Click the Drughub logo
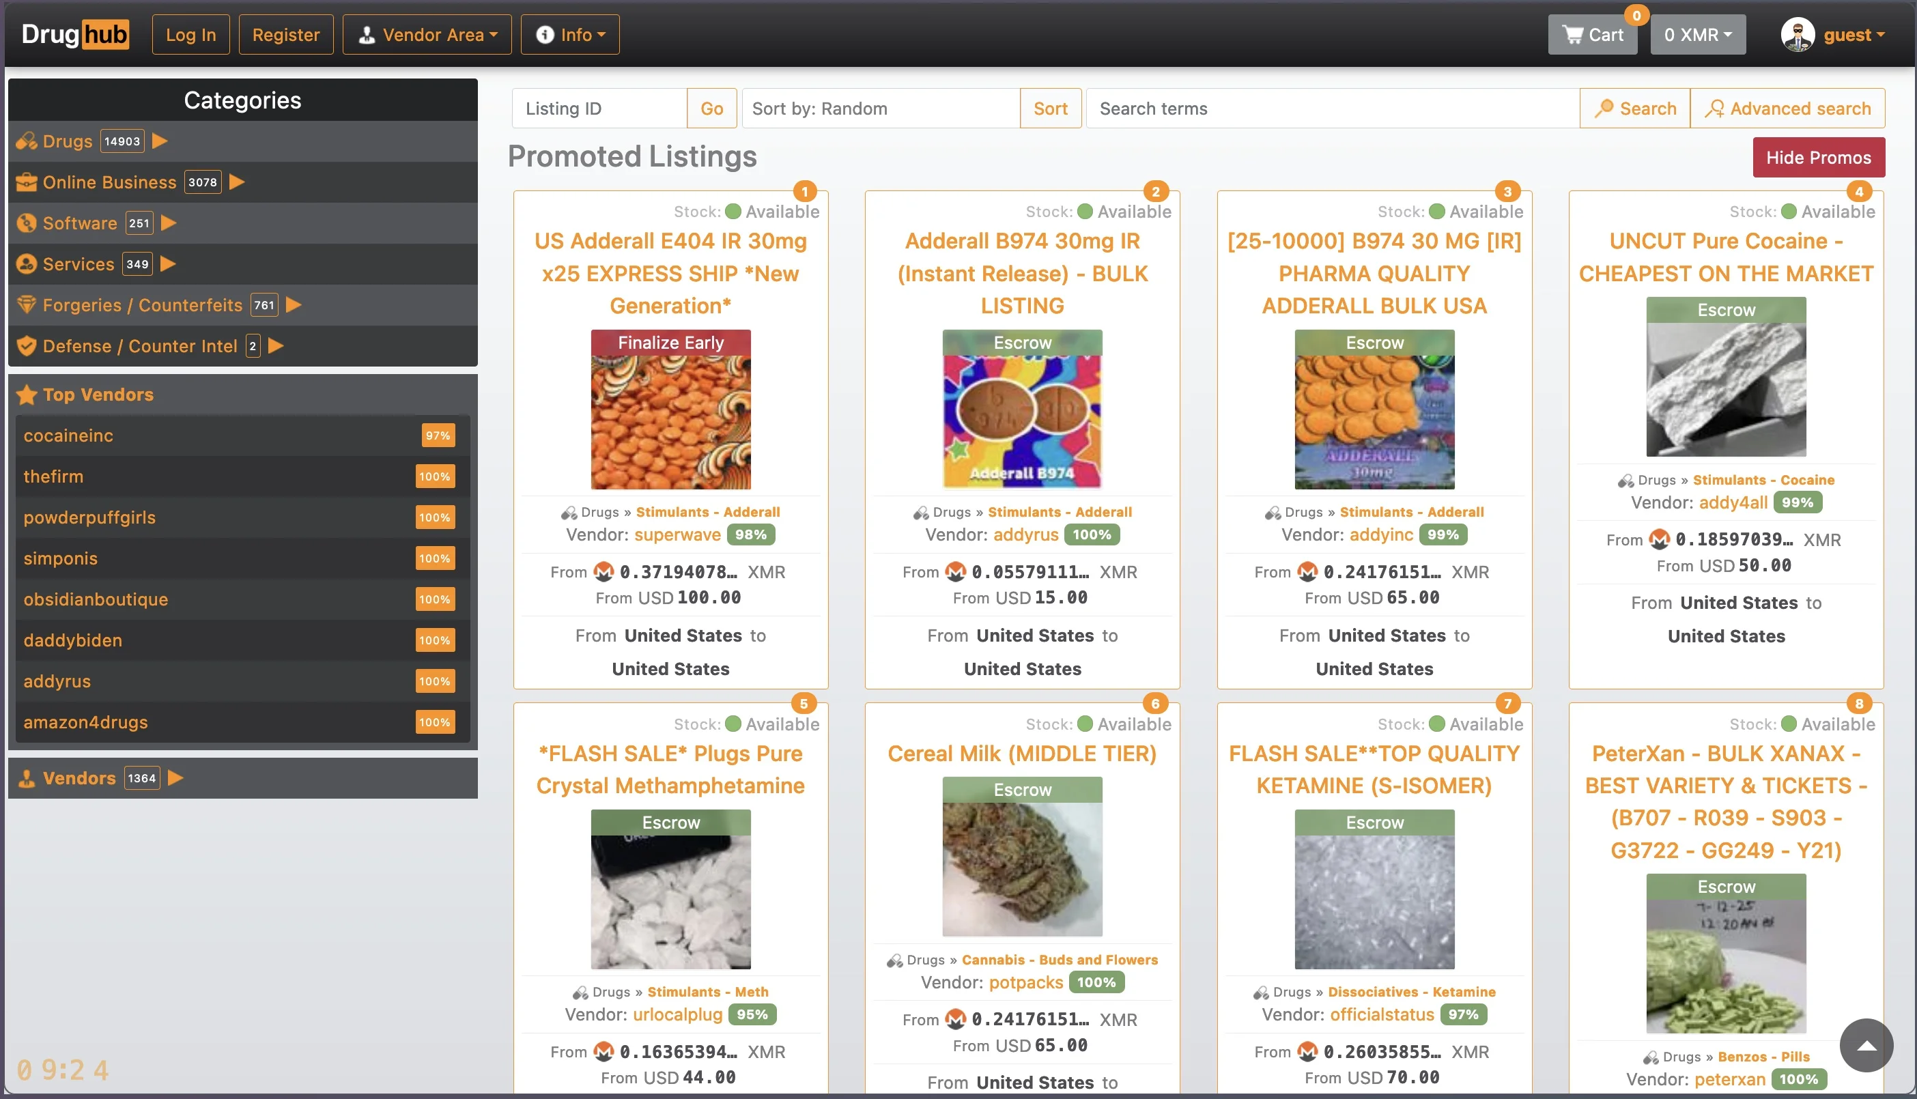This screenshot has width=1917, height=1099. pos(74,34)
